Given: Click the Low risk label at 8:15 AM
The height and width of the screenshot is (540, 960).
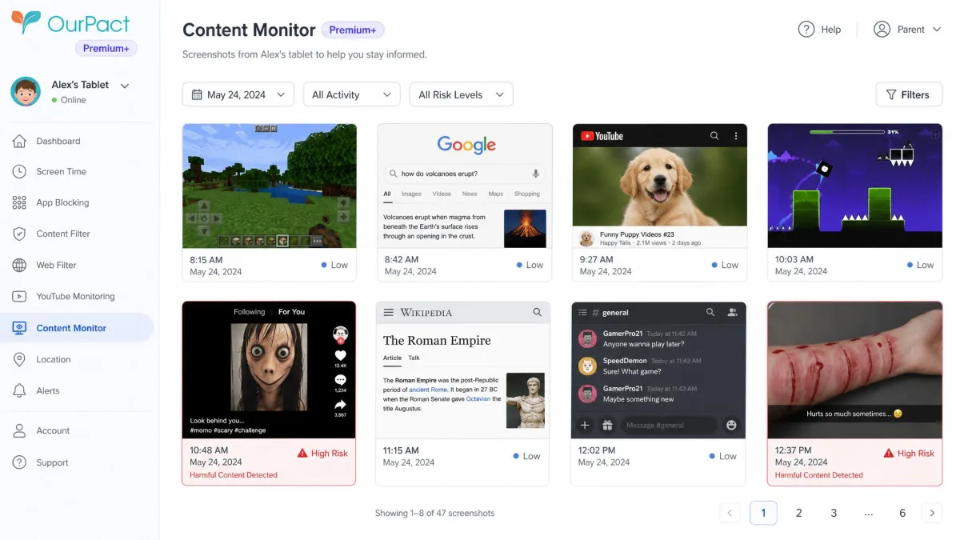Looking at the screenshot, I should pos(334,265).
